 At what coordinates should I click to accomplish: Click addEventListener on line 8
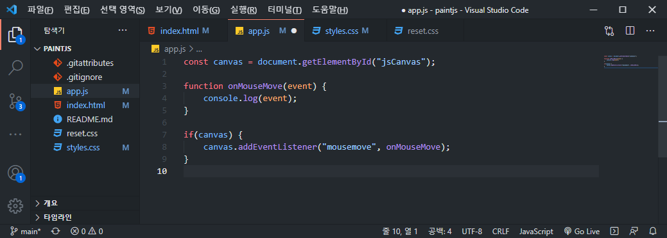click(x=278, y=148)
